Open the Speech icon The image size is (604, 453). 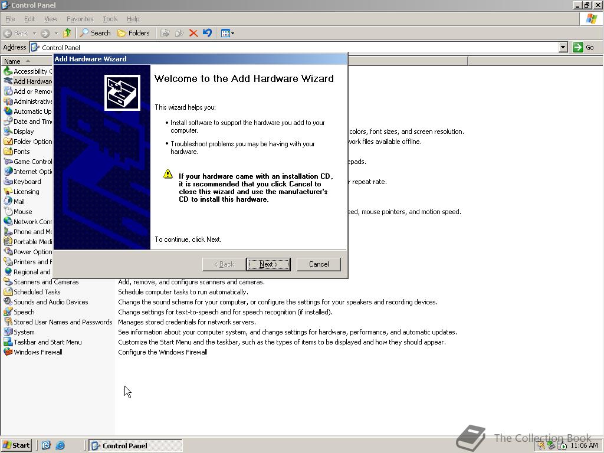coord(8,311)
